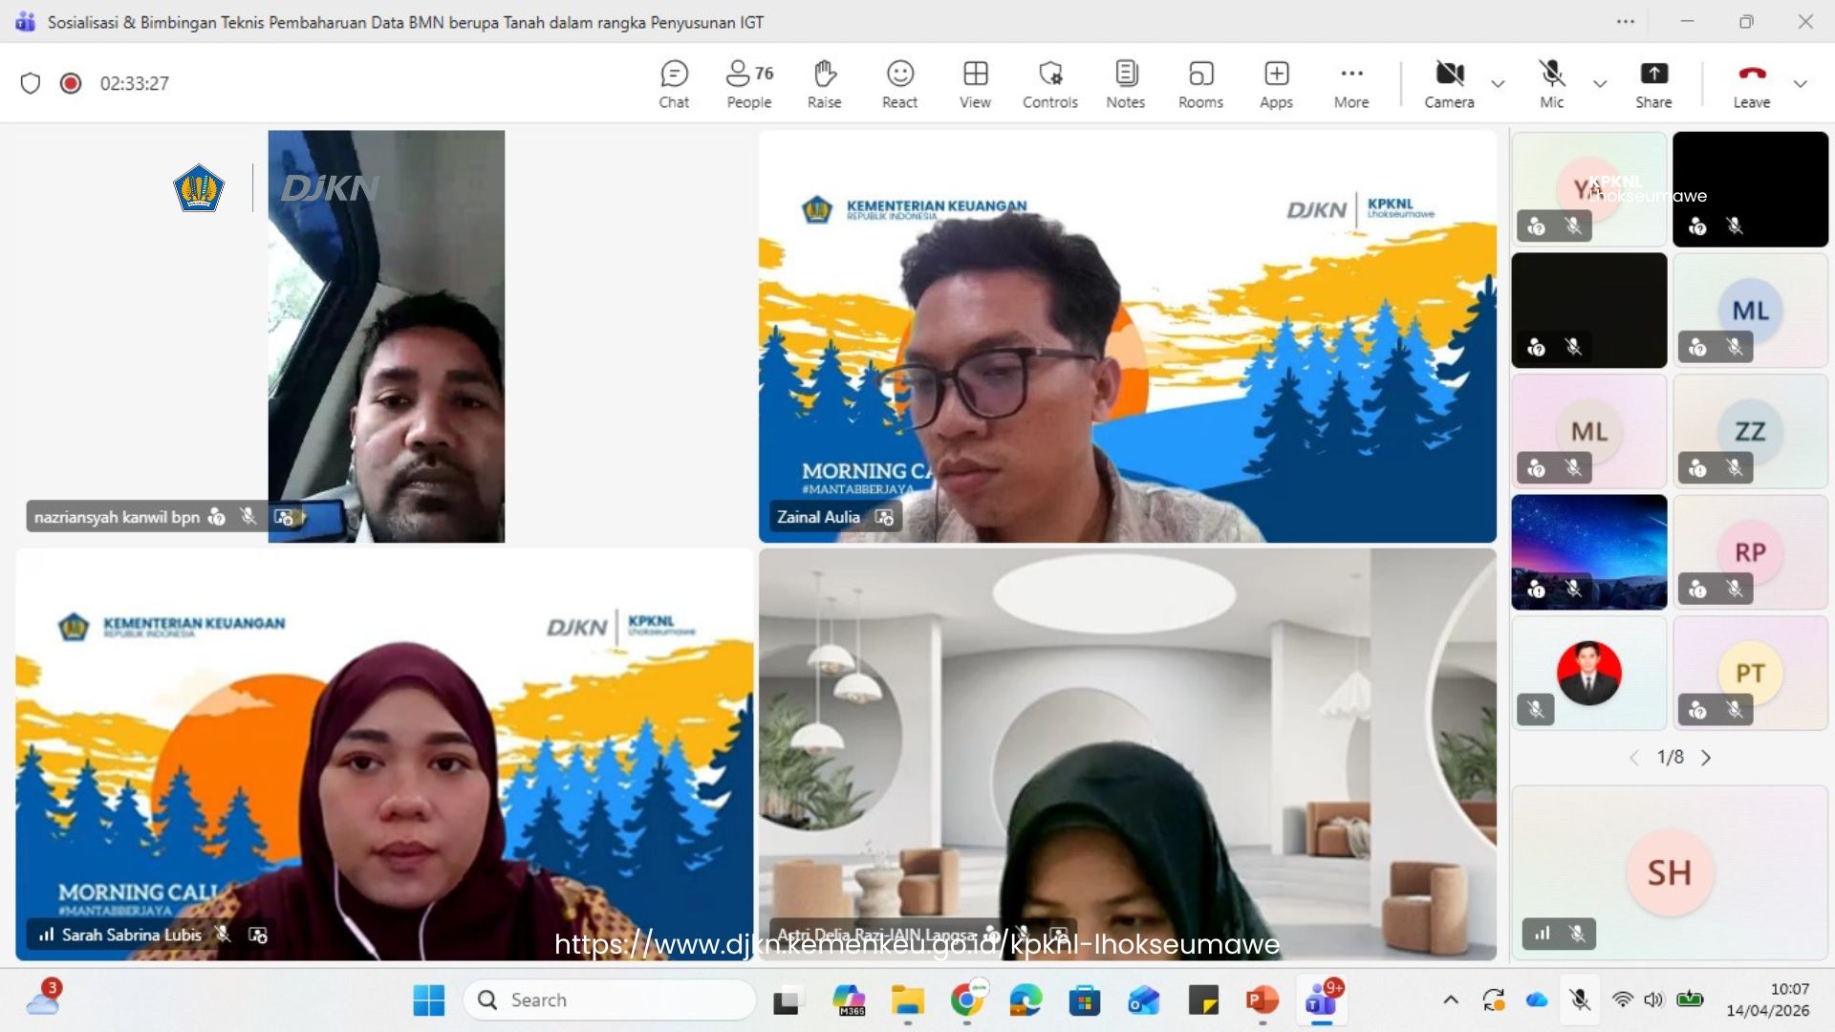The height and width of the screenshot is (1032, 1835).
Task: Open the View layout options
Action: pyautogui.click(x=975, y=84)
